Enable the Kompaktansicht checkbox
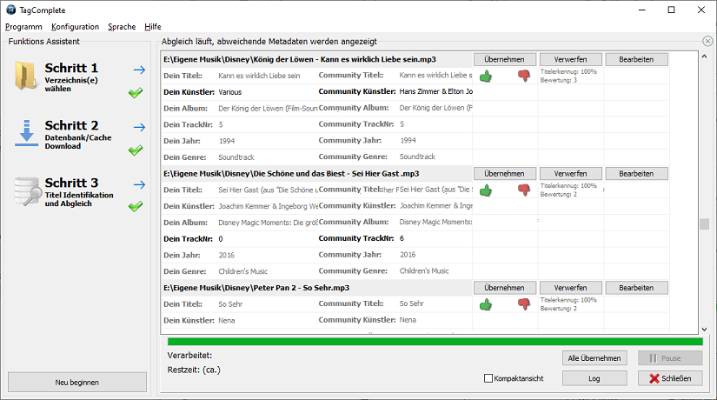This screenshot has width=717, height=400. point(488,378)
